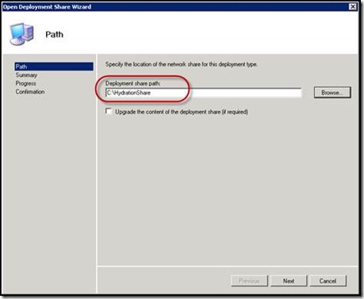This screenshot has width=364, height=299.
Task: Click the 'Path' page heading text
Action: 54,34
